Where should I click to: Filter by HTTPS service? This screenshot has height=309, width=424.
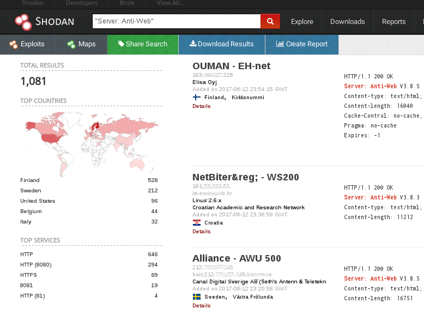tap(28, 275)
